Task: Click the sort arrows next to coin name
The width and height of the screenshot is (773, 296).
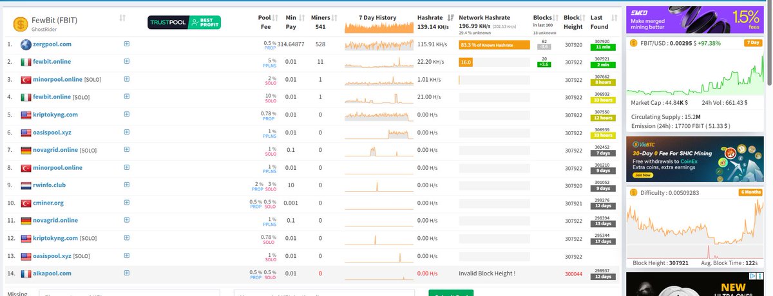Action: pos(122,17)
